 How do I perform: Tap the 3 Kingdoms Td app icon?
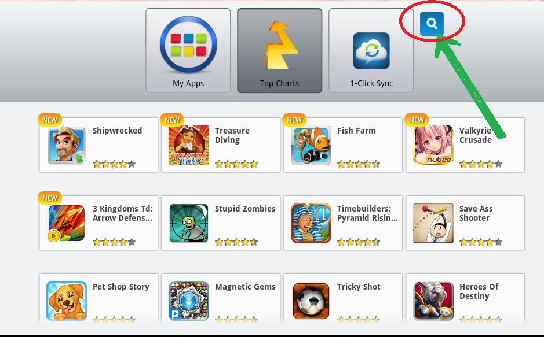(66, 223)
